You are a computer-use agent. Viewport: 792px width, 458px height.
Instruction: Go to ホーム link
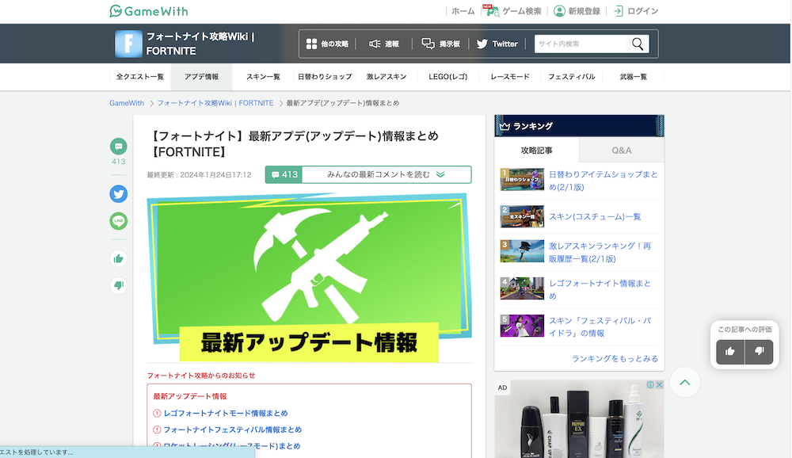[463, 11]
